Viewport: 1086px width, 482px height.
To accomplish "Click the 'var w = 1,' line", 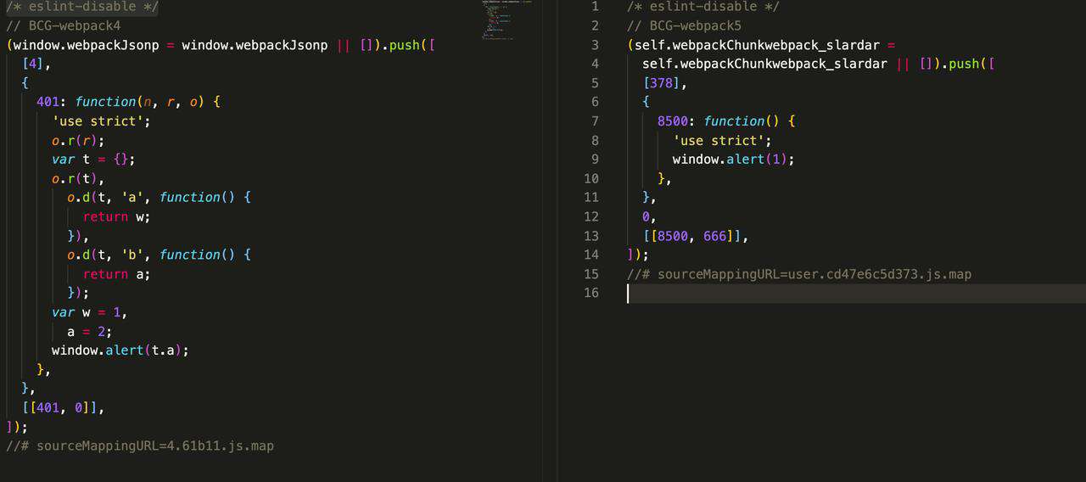I will (x=90, y=313).
